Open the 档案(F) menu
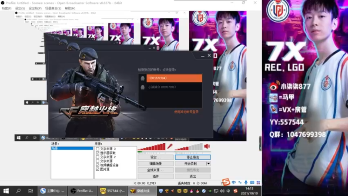Image resolution: width=348 pixels, height=196 pixels. pyautogui.click(x=7, y=8)
